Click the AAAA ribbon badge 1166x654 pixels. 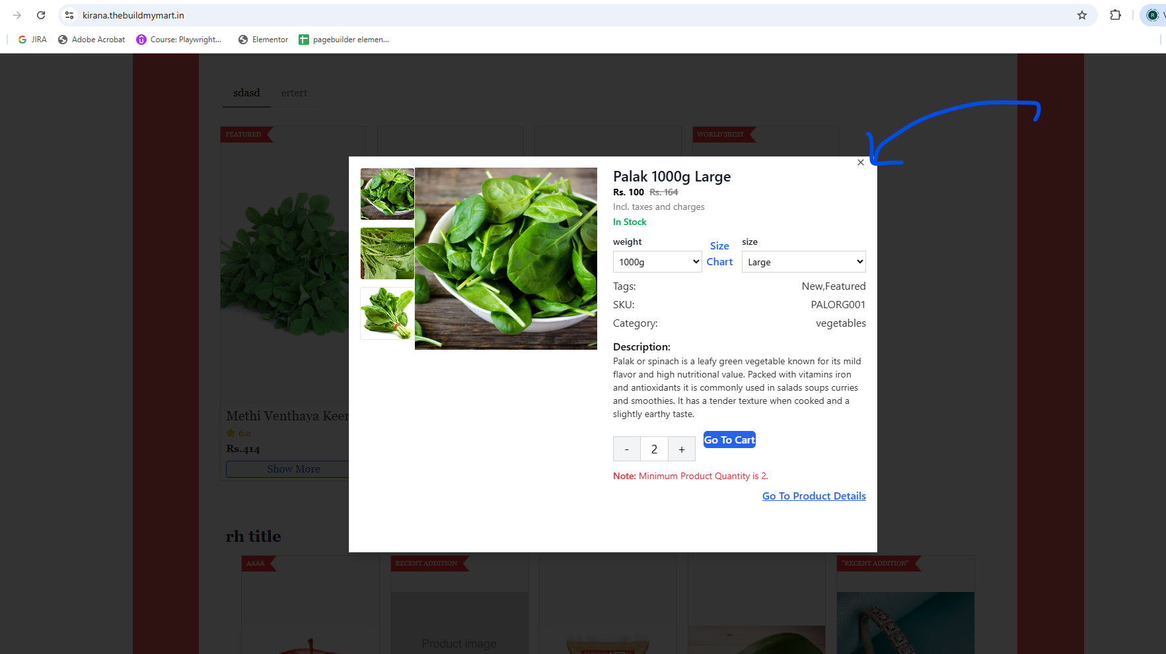click(258, 564)
